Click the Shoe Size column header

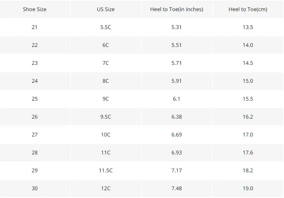pyautogui.click(x=35, y=9)
